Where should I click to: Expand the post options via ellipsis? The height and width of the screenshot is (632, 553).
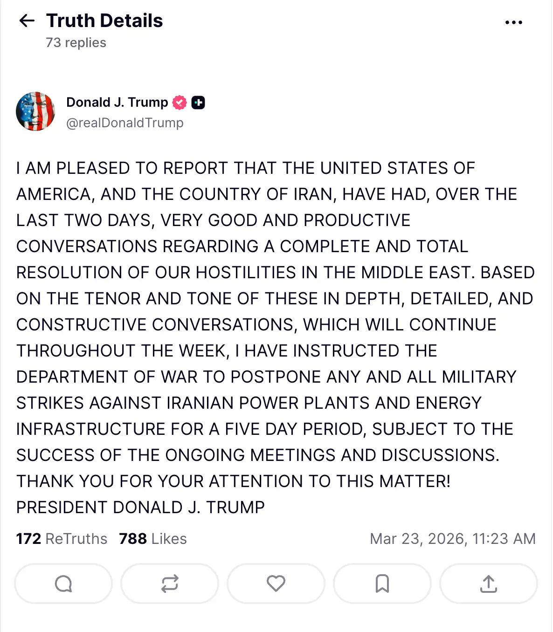513,22
